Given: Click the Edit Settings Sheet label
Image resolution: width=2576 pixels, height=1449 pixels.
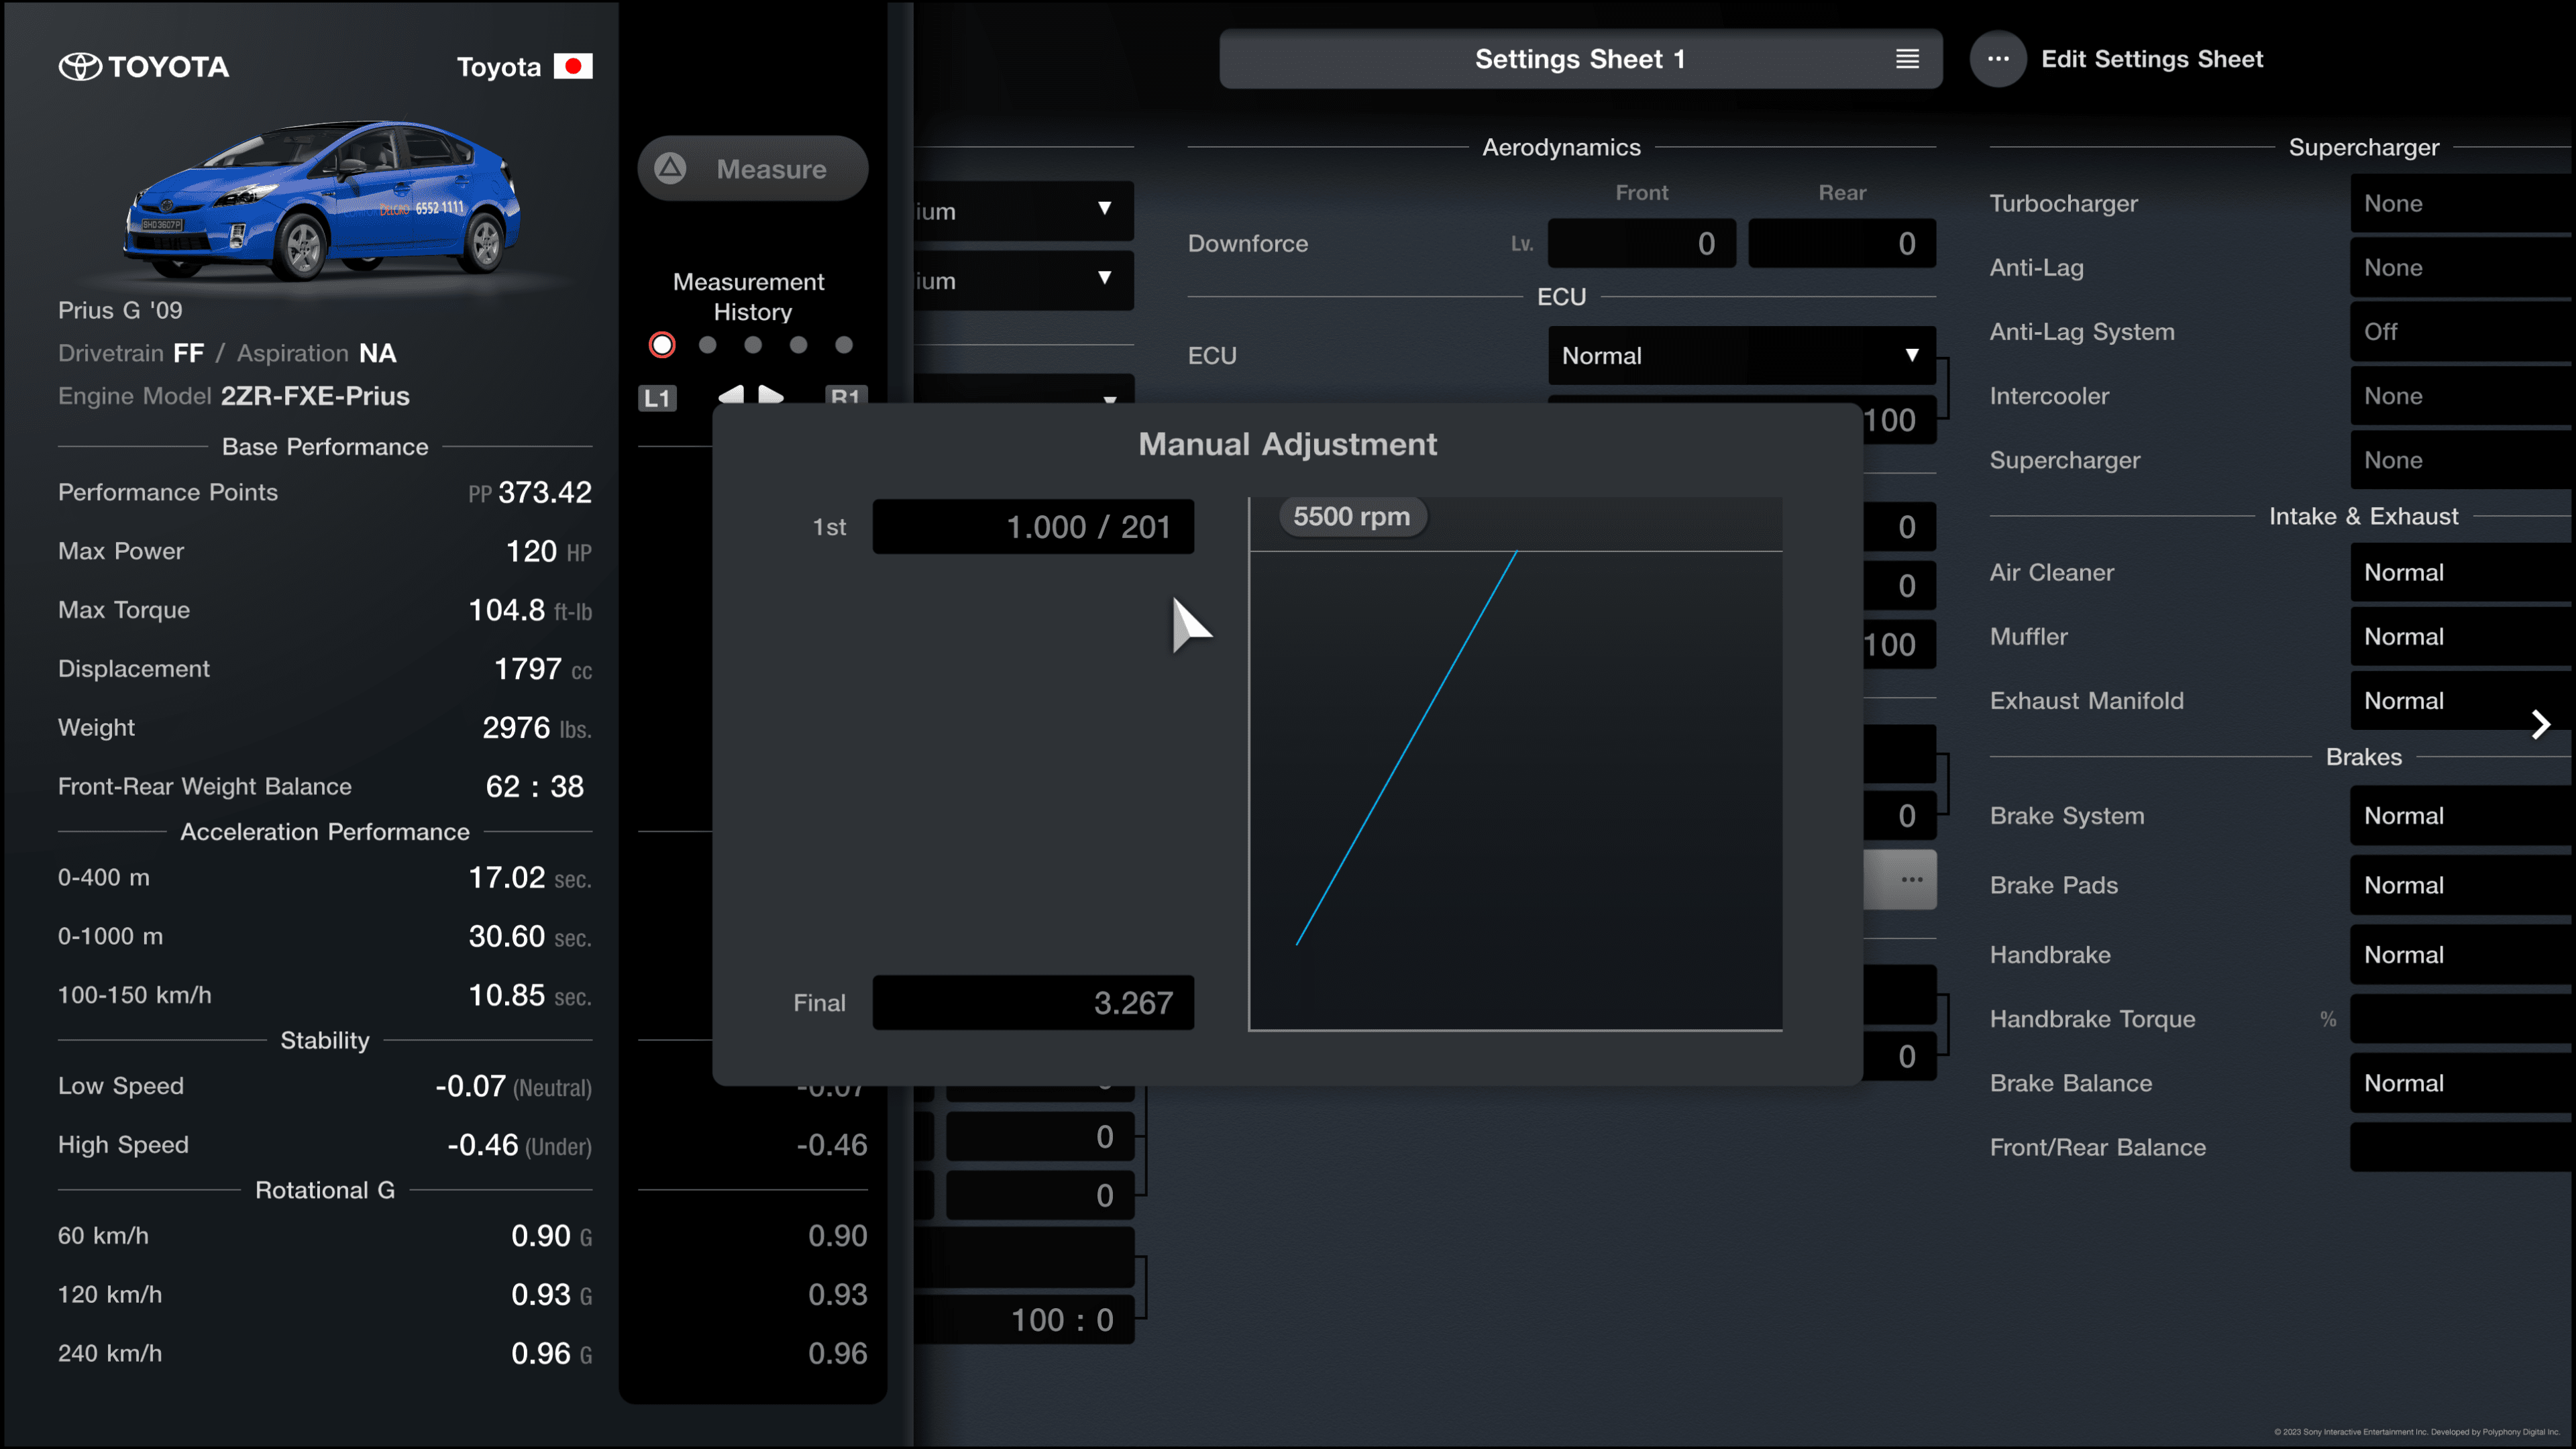Looking at the screenshot, I should pos(2151,59).
